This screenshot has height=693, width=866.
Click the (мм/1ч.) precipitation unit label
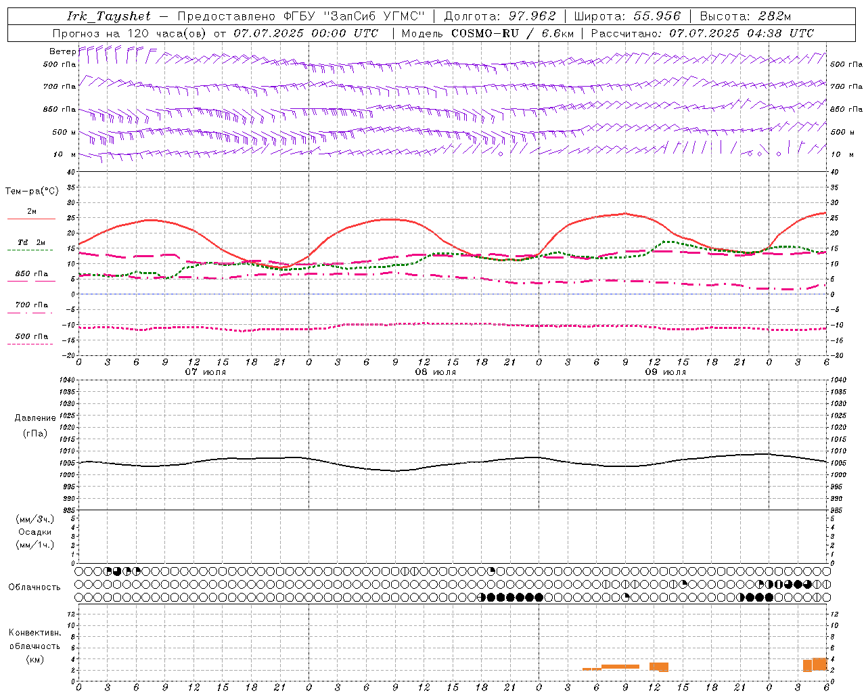pos(35,545)
